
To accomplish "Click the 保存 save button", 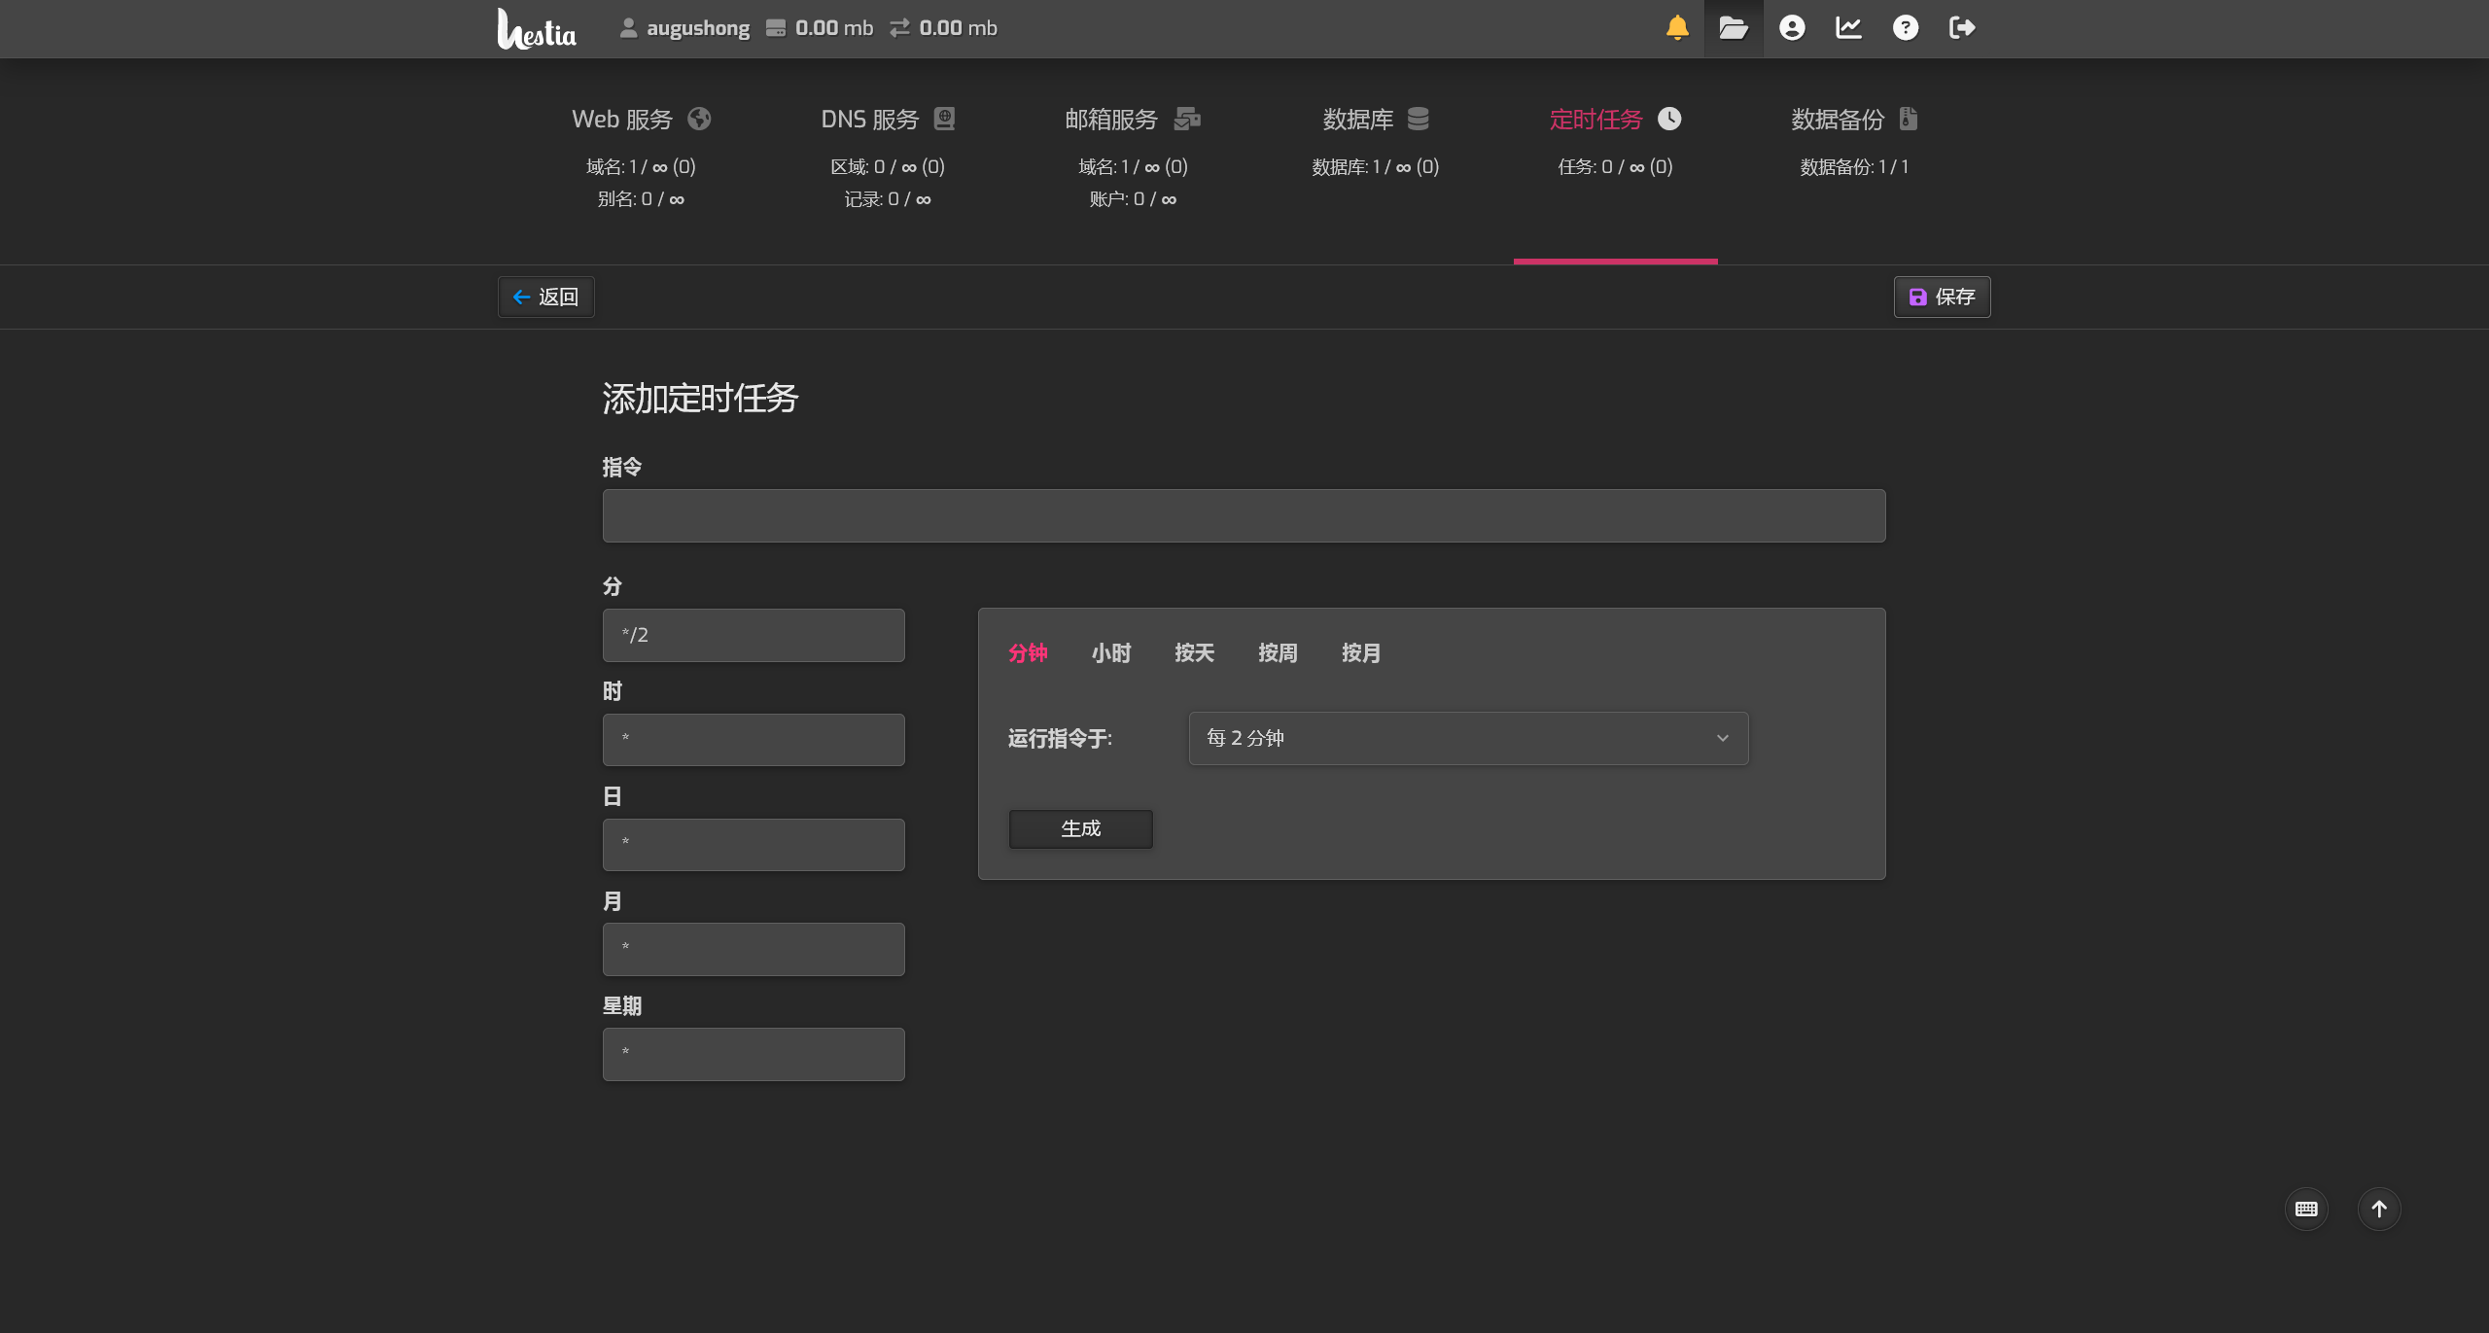I will tap(1942, 297).
